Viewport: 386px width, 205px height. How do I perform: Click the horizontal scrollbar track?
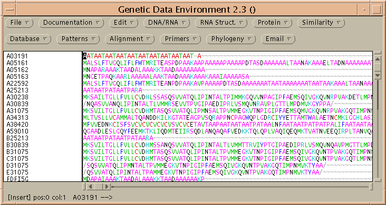240,187
